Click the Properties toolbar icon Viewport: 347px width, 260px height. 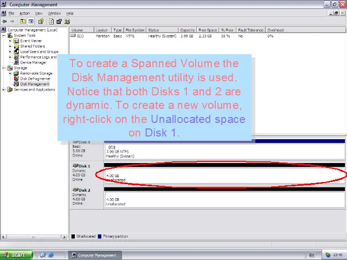pyautogui.click(x=41, y=22)
